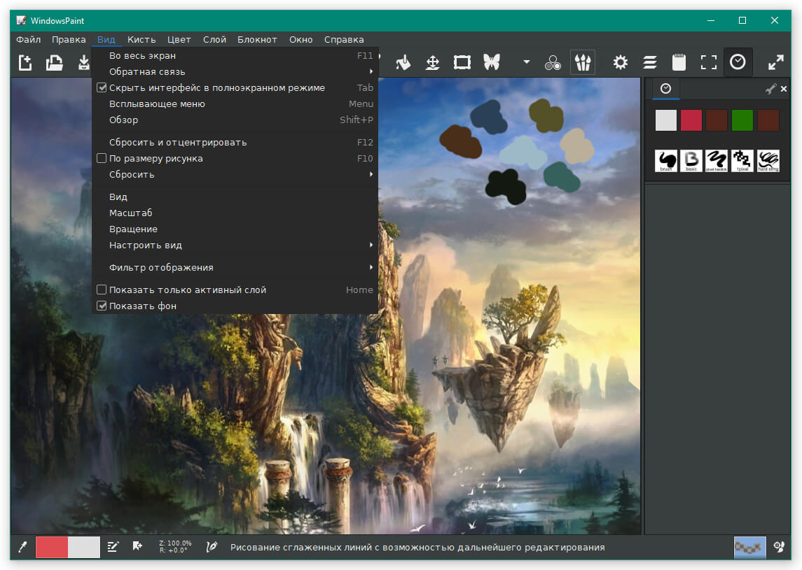Click the open file folder icon
This screenshot has height=570, width=802.
(x=55, y=63)
